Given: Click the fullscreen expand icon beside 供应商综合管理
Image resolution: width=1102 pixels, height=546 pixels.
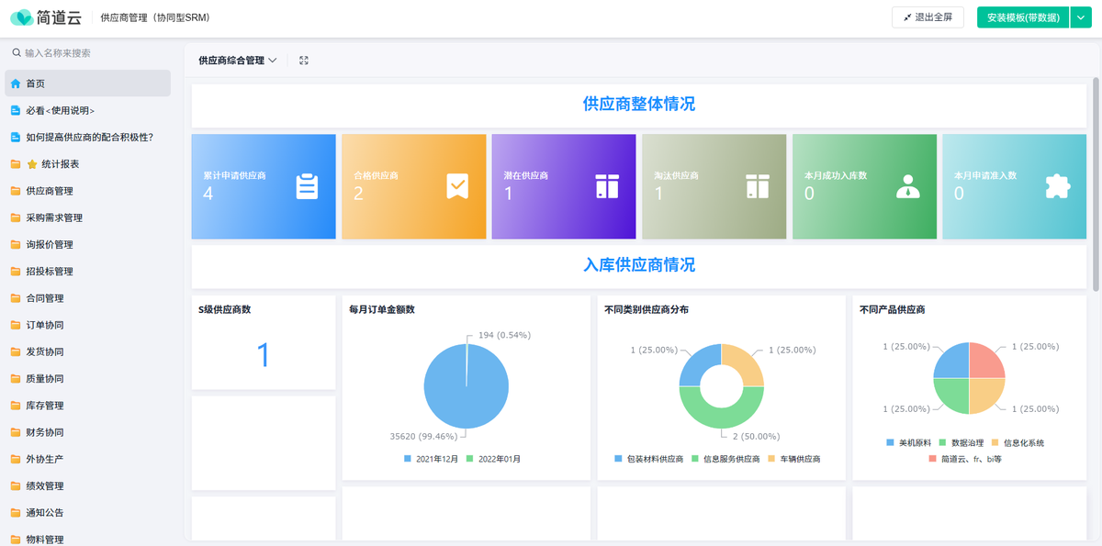Looking at the screenshot, I should 304,61.
